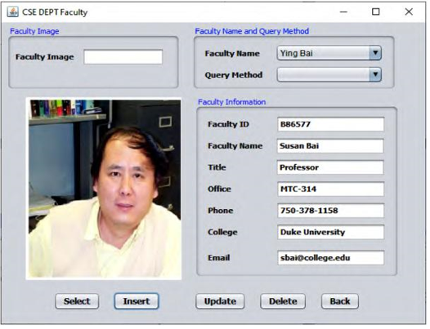The width and height of the screenshot is (430, 329).
Task: Select the Ying Bai combo box
Action: 329,53
